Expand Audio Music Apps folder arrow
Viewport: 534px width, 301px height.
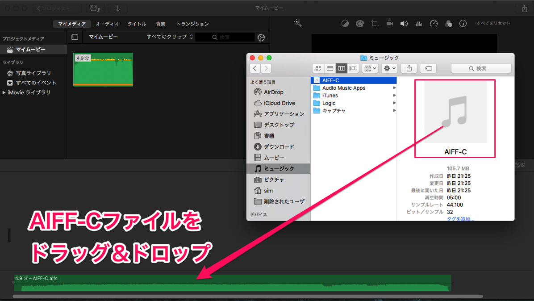pos(394,88)
